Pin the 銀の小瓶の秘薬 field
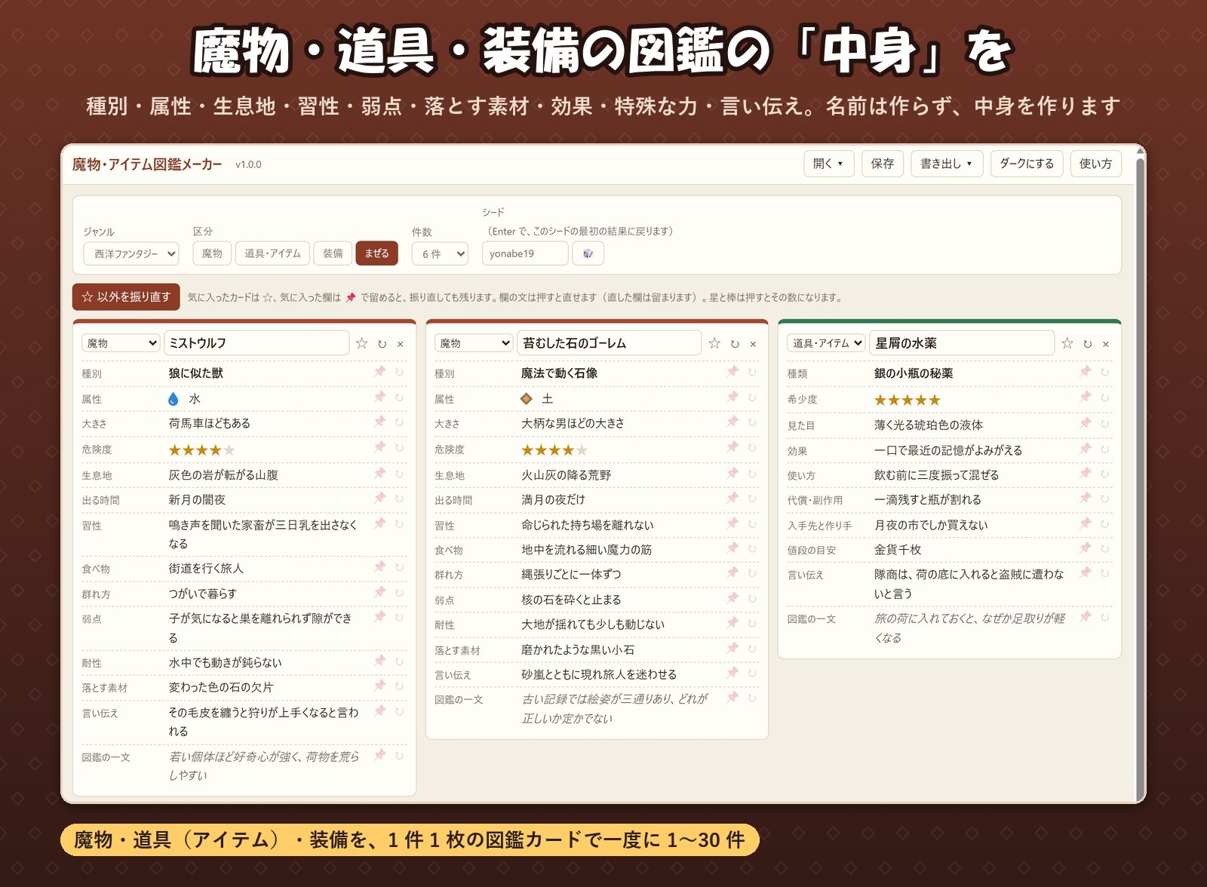The height and width of the screenshot is (887, 1207). click(x=1086, y=371)
